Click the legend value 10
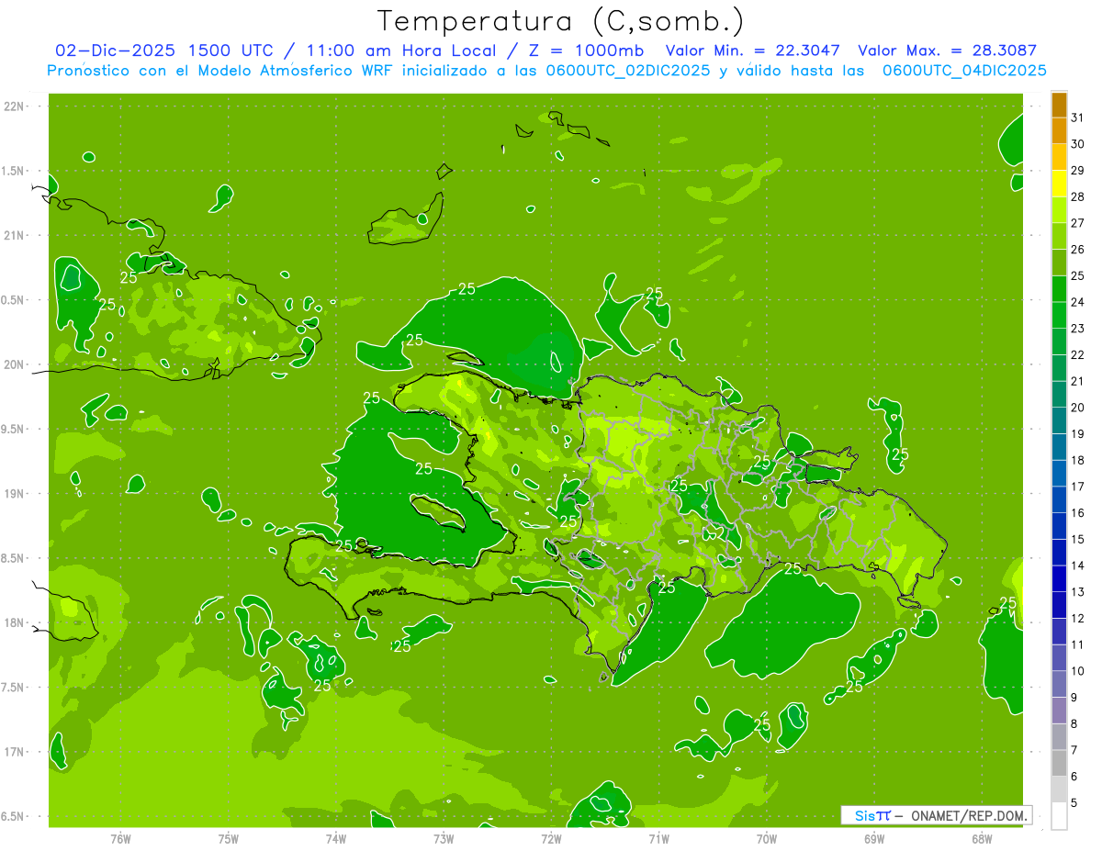The width and height of the screenshot is (1102, 851). coord(1078,671)
